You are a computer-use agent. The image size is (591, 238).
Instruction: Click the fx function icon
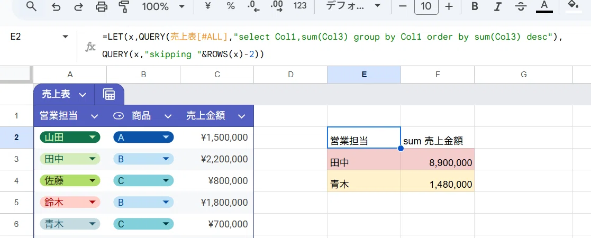[x=90, y=47]
